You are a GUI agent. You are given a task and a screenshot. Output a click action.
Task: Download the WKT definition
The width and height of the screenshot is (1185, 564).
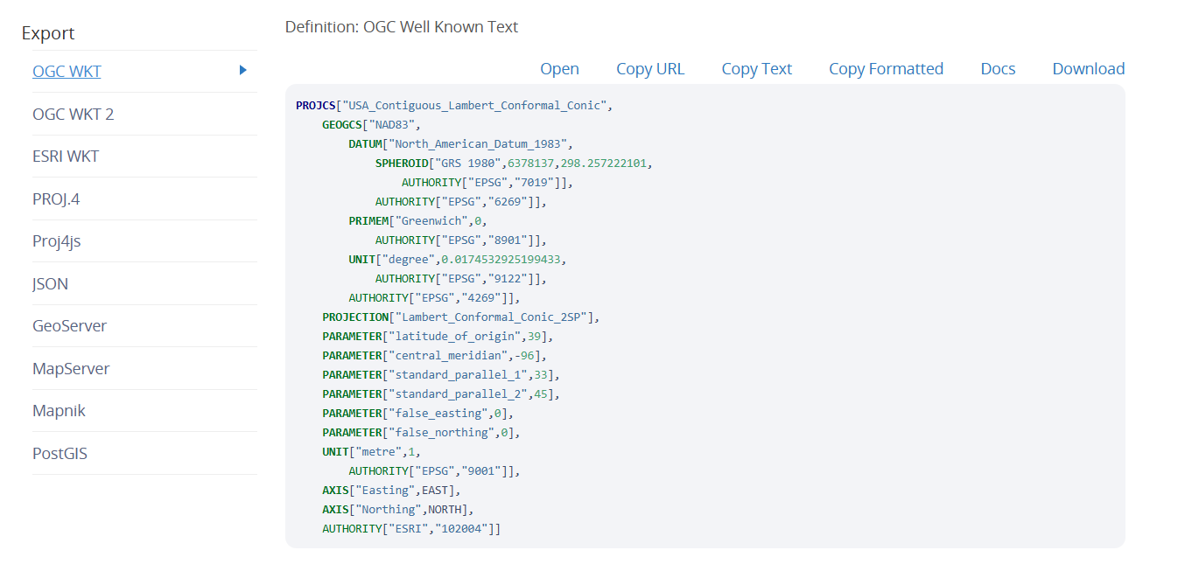tap(1088, 69)
